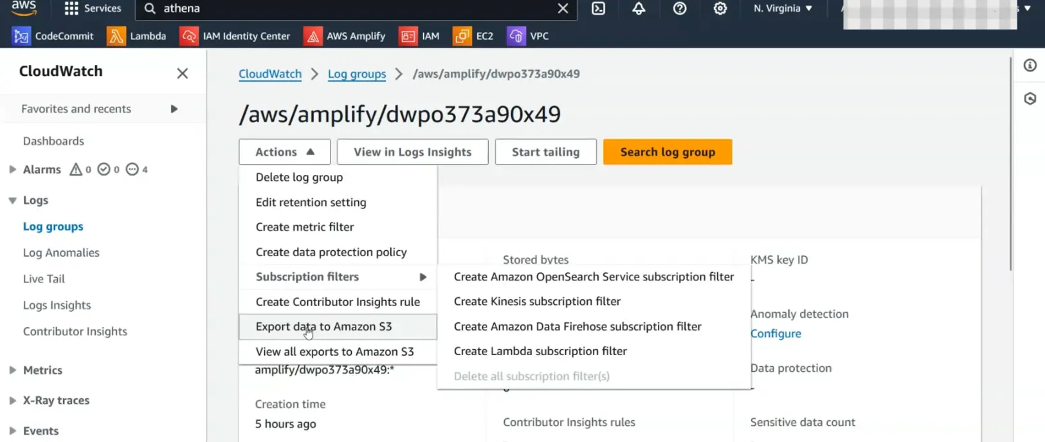Open the AWS home logo
1045x442 pixels.
click(x=24, y=8)
